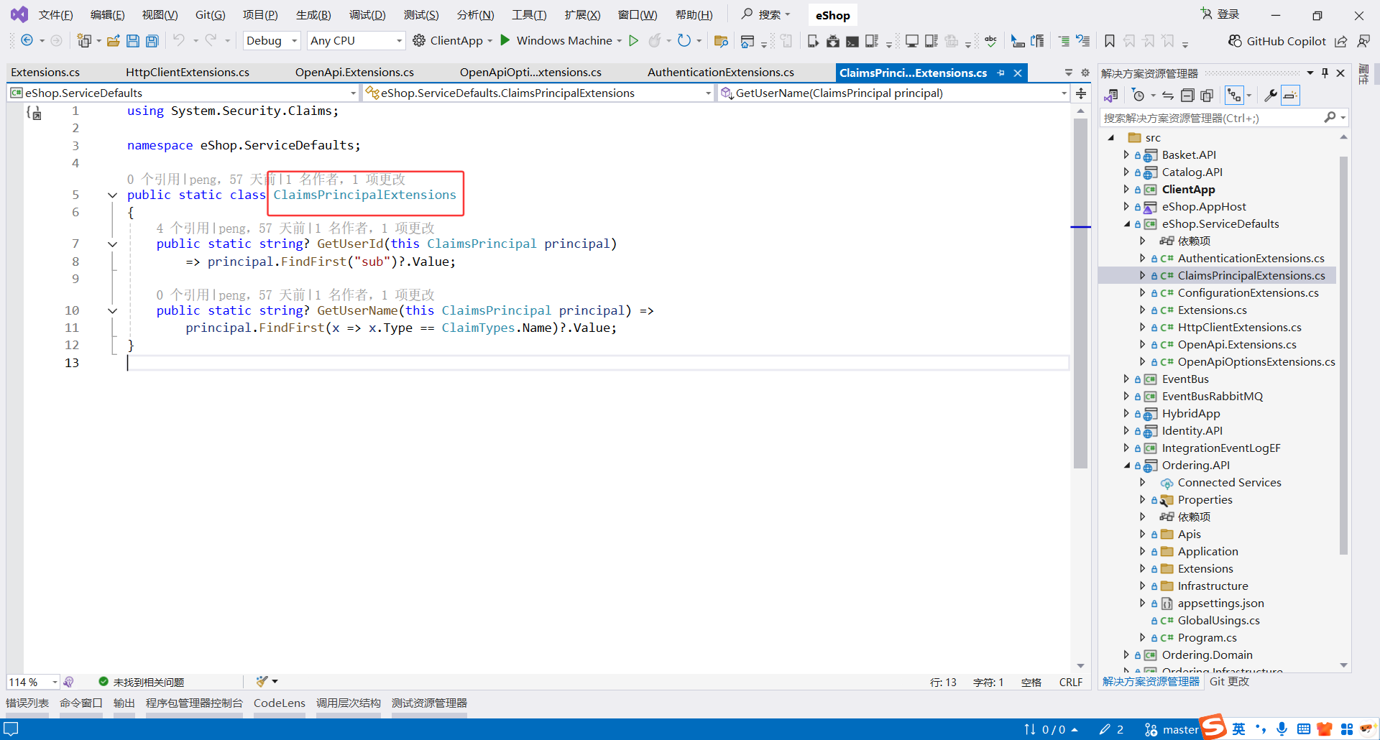Click the search magnifier in Solution Explorer search box
Viewport: 1380px width, 740px height.
click(1330, 117)
